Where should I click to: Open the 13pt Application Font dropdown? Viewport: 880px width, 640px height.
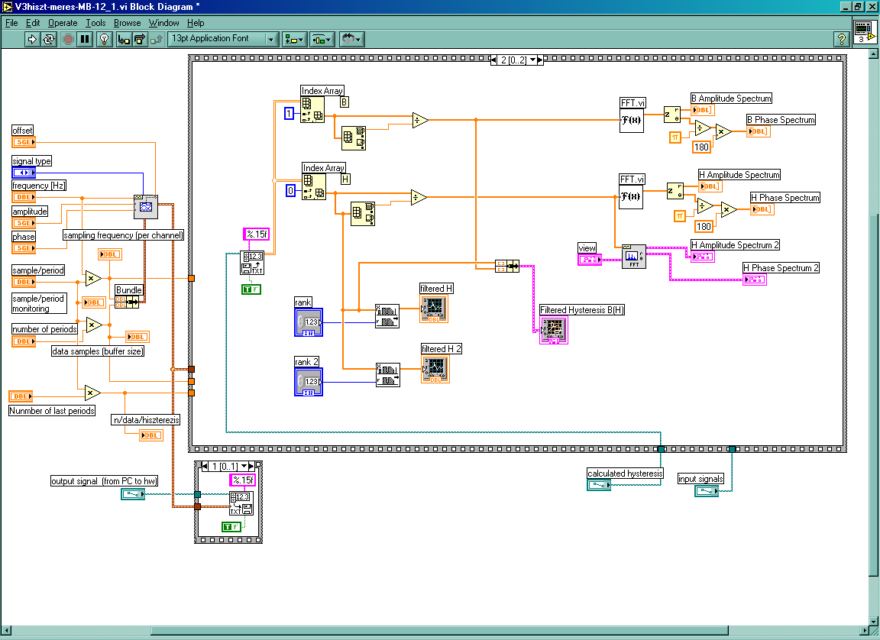click(x=223, y=39)
